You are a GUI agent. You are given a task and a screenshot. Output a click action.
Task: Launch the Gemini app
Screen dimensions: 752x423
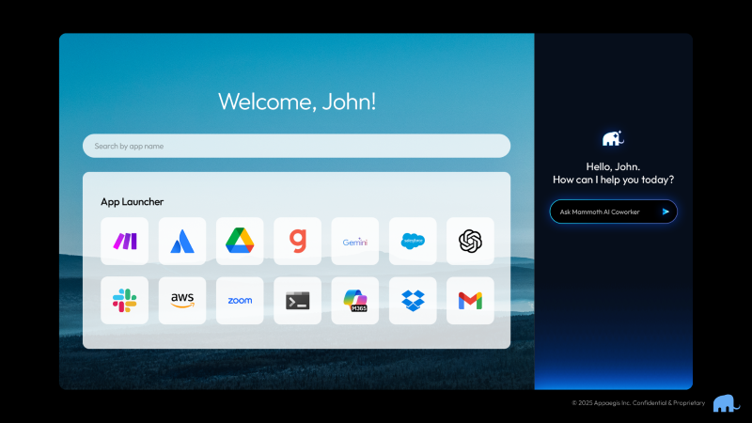[x=355, y=242]
